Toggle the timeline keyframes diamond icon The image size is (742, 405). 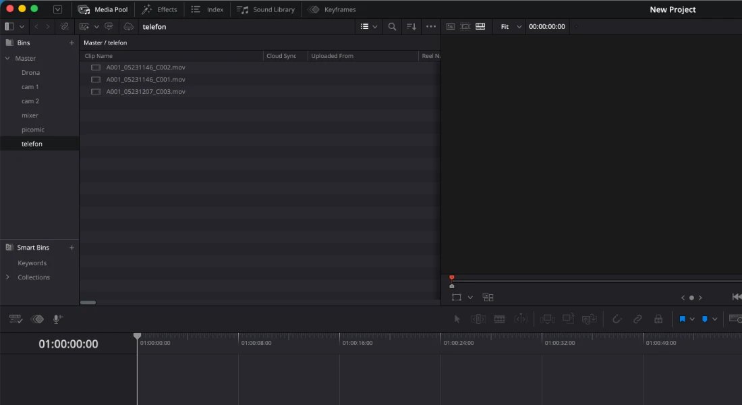coord(37,319)
